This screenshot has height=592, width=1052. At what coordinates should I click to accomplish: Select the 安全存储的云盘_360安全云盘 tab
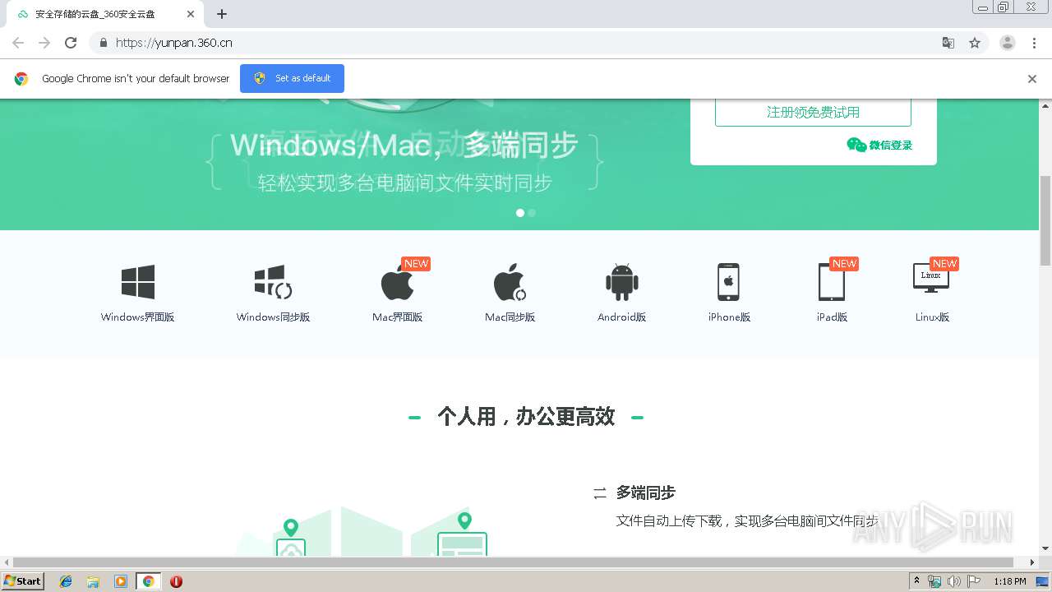[104, 14]
